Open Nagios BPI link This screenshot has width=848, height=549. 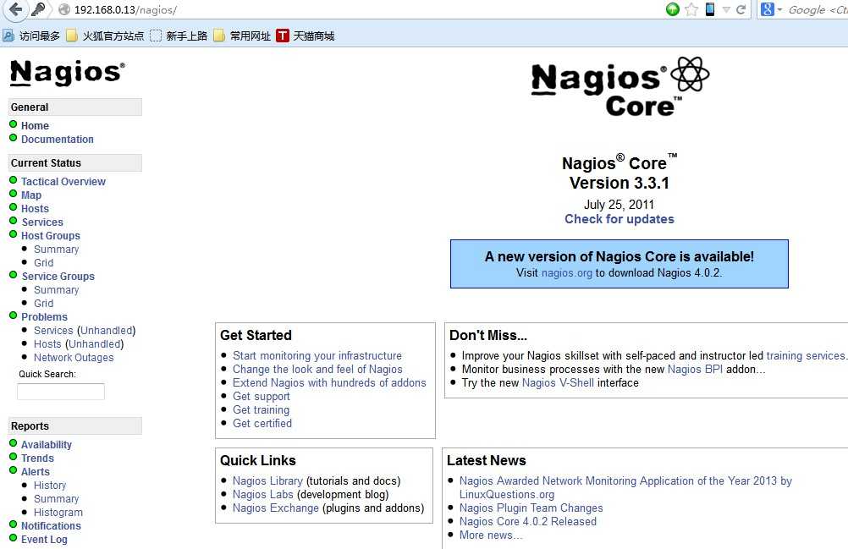695,369
